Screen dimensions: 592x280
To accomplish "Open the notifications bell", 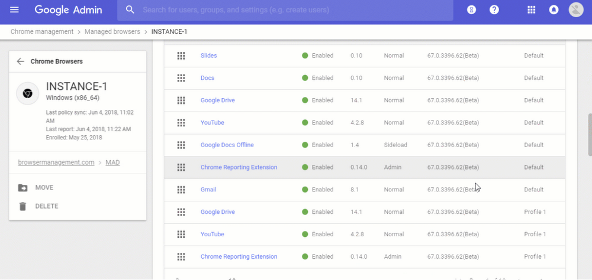I will click(554, 10).
